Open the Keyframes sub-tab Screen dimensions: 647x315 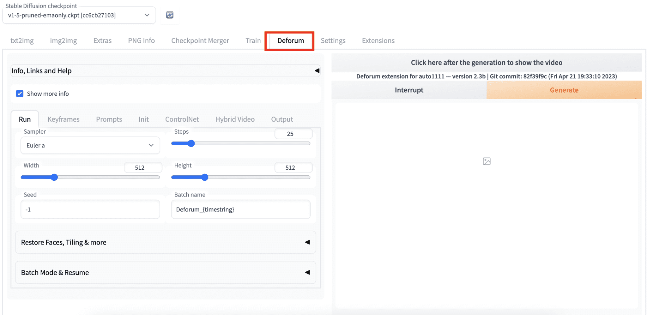click(63, 119)
